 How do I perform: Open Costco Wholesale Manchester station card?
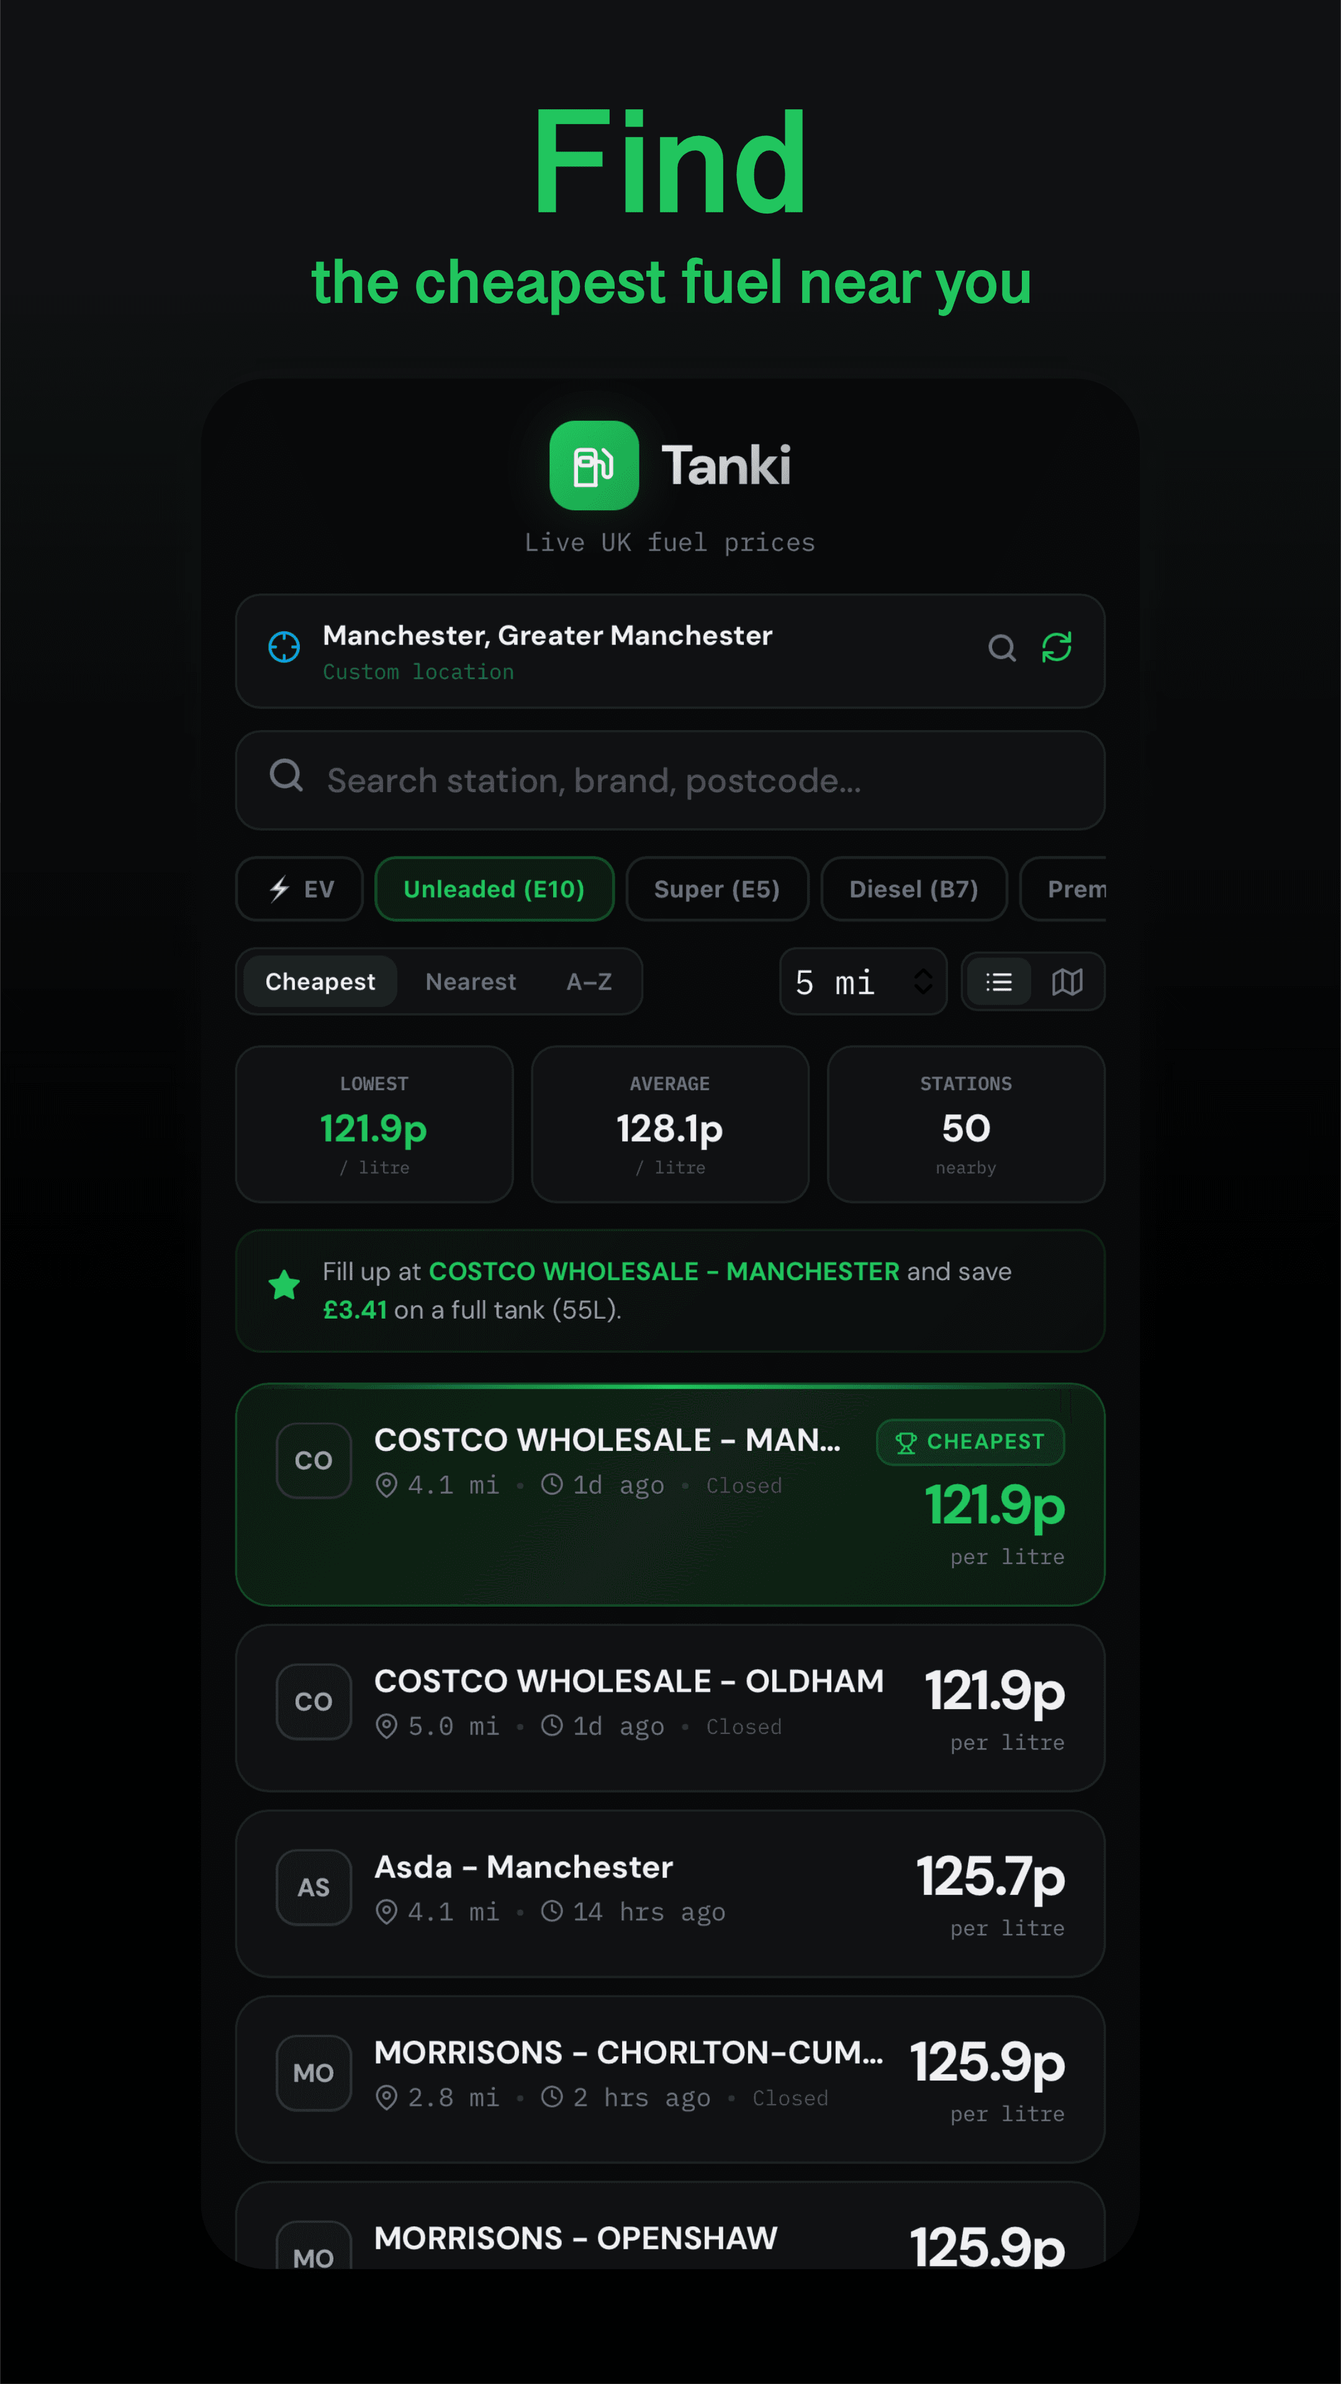pos(670,1494)
